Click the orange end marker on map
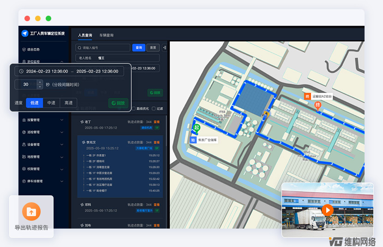 317,106
